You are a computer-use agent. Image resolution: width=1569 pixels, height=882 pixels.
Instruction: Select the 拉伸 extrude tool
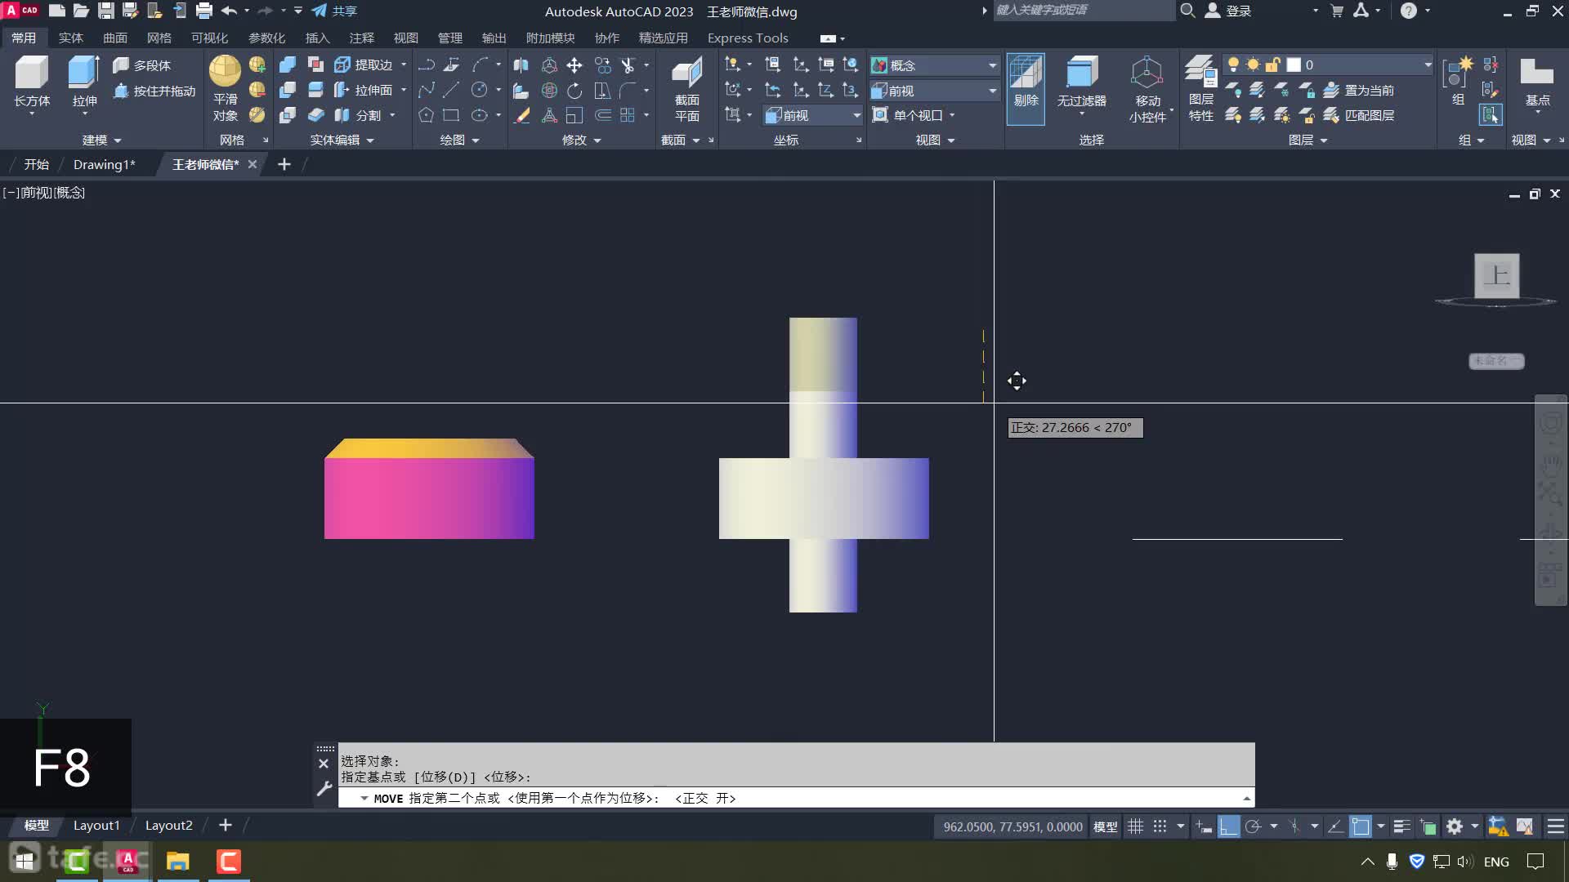click(x=84, y=82)
